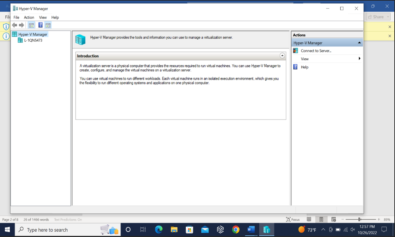Click zoom out minus in Word status bar
Screen dimensions: 395x237
click(343, 220)
